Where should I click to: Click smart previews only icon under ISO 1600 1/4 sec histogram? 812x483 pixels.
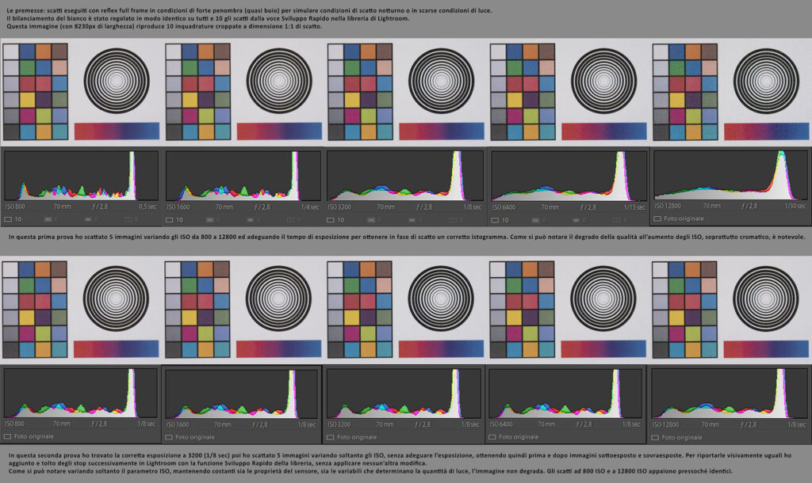[x=250, y=220]
